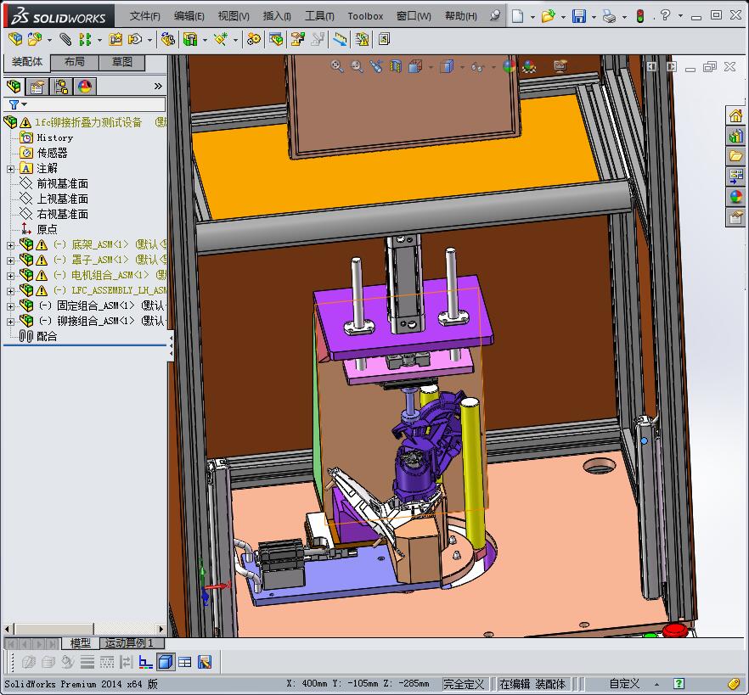Click the Save floppy disk icon
Image resolution: width=749 pixels, height=695 pixels.
pyautogui.click(x=579, y=16)
